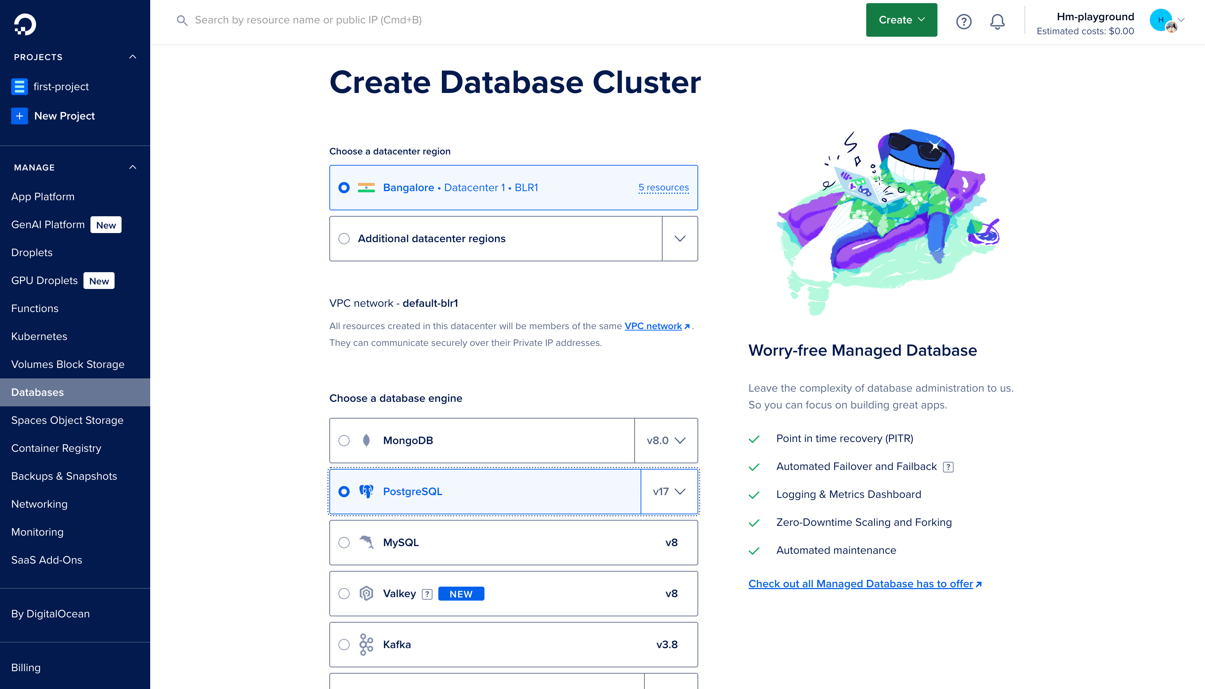Open the notifications bell icon

(x=998, y=21)
